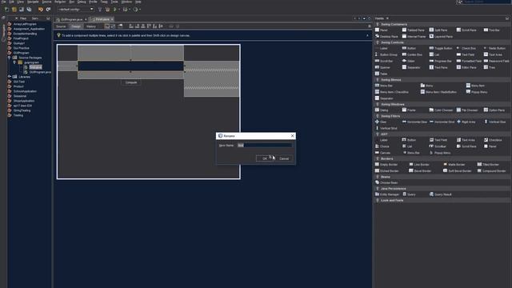Collapse the Swing Fillers palette section
The width and height of the screenshot is (512, 288).
point(378,116)
